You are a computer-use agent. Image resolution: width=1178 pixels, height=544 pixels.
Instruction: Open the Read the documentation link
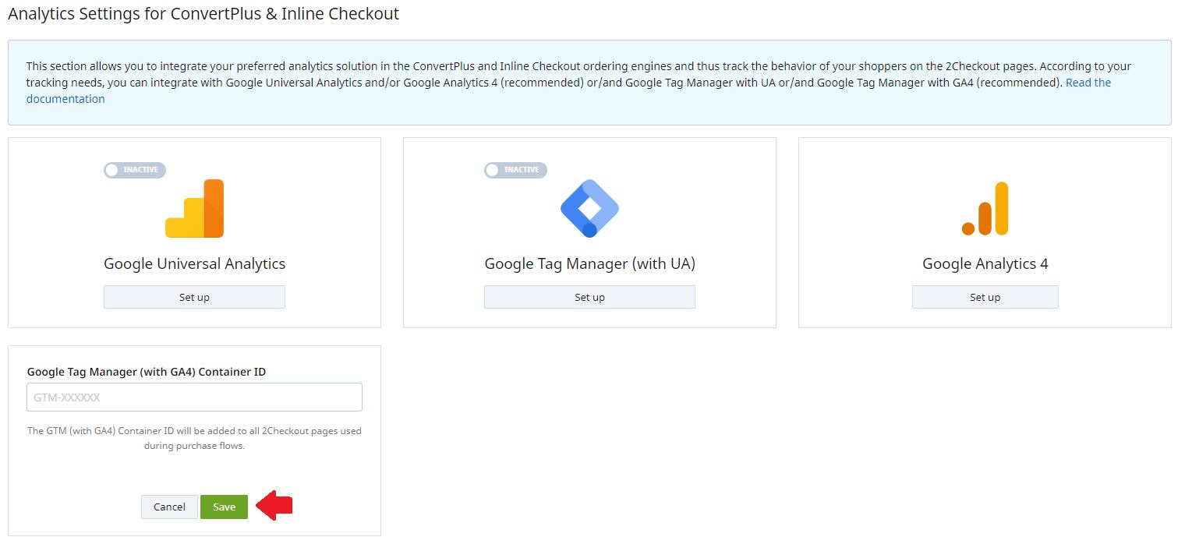(x=1088, y=82)
